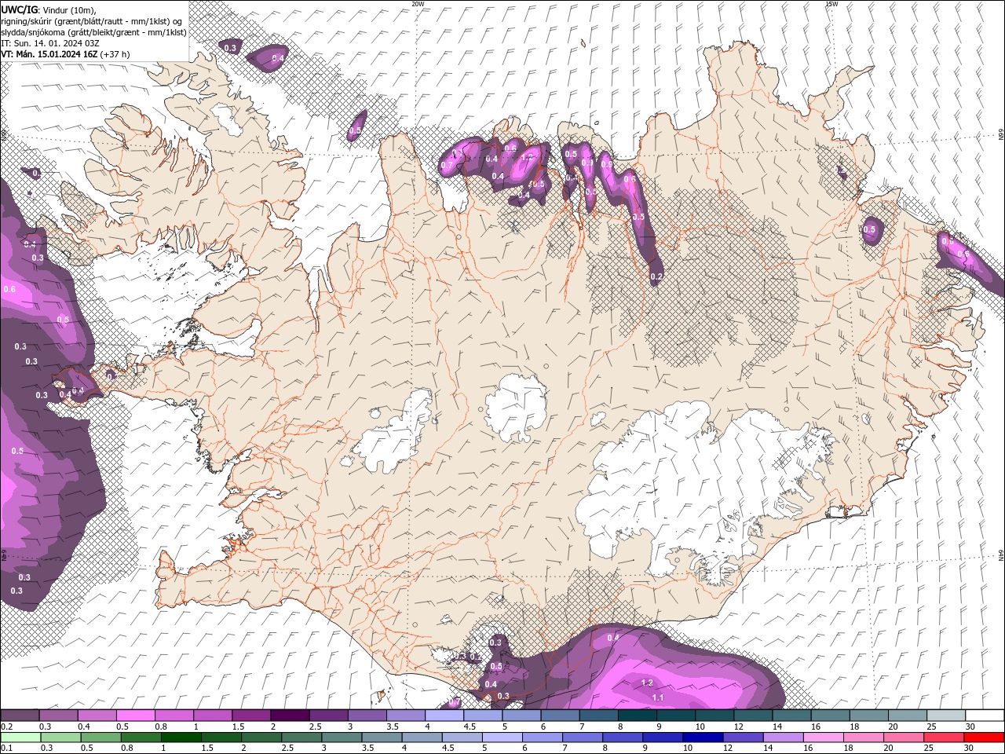The image size is (1005, 754).
Task: Click the '0.2' label in the upper legend row
Action: pyautogui.click(x=7, y=727)
